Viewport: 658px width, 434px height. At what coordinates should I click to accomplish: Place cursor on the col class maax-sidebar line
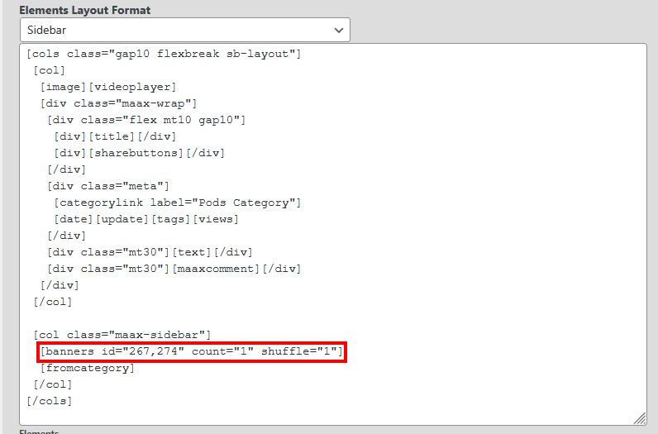click(x=122, y=335)
